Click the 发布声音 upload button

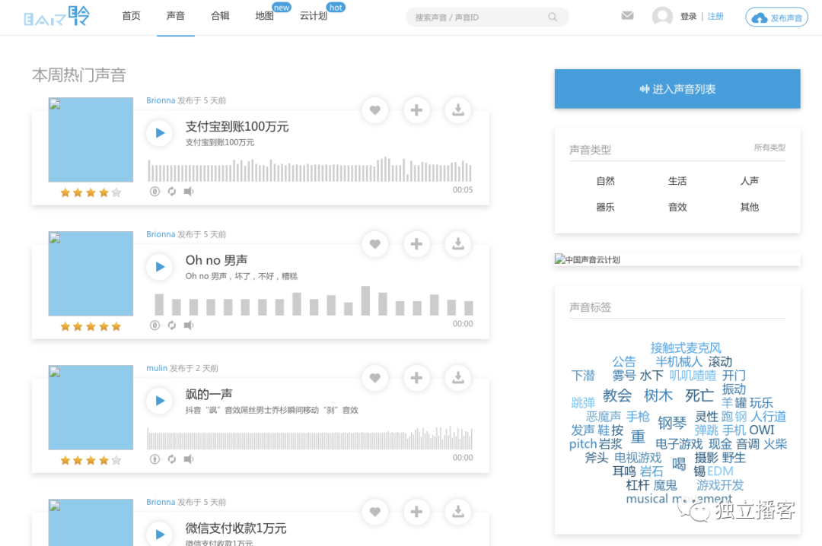pos(776,17)
